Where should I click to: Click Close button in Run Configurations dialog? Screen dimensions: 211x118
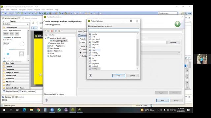pos(176,100)
